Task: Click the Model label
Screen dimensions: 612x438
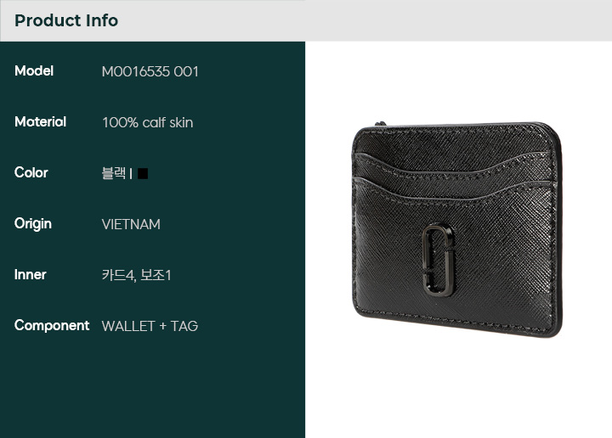Action: 34,71
